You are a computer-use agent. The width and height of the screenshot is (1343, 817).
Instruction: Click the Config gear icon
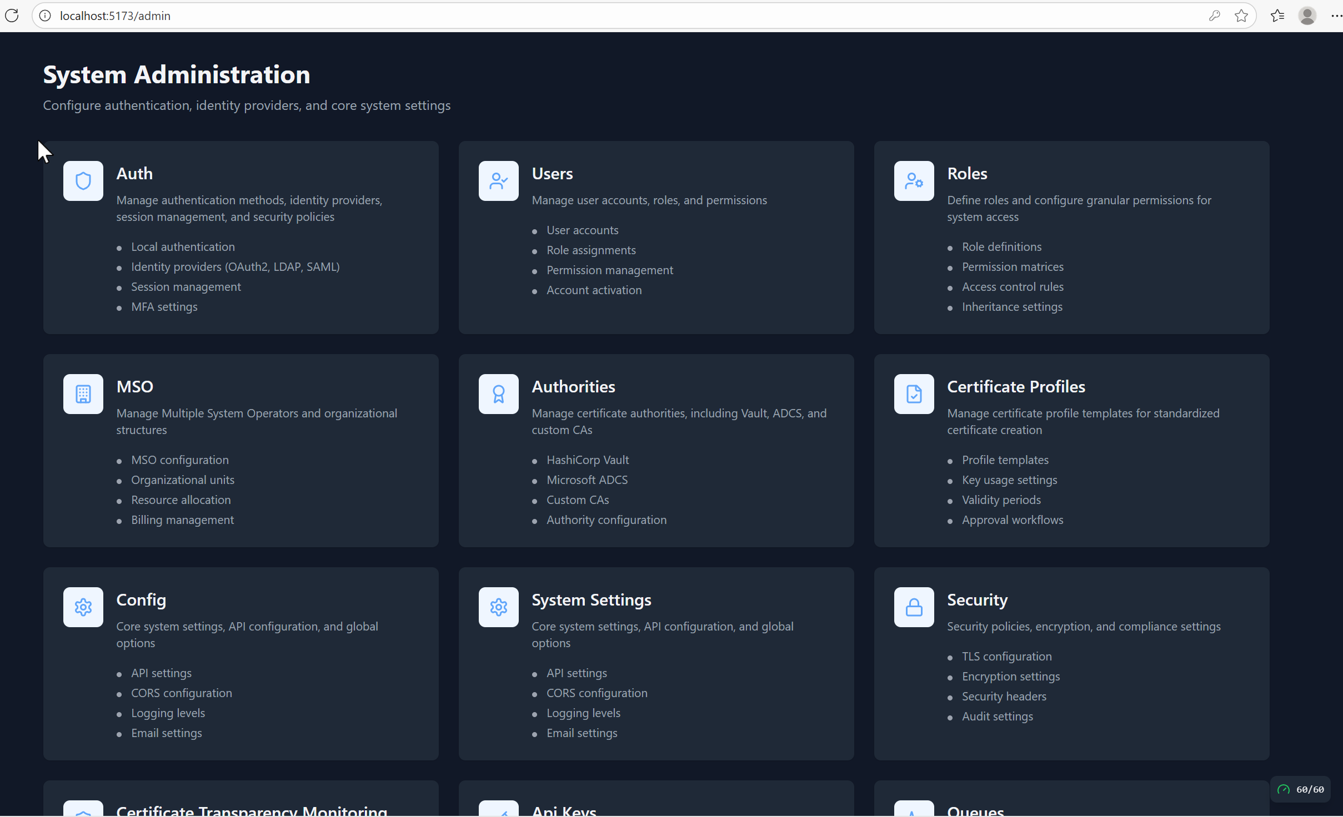pyautogui.click(x=83, y=607)
